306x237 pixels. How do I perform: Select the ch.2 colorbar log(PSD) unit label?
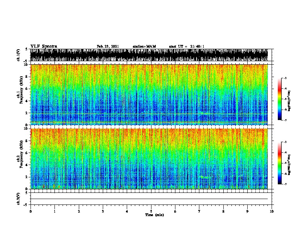pos(289,165)
